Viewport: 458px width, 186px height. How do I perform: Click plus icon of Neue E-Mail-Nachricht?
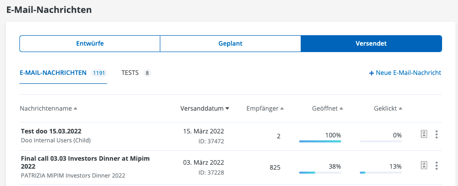click(x=371, y=73)
